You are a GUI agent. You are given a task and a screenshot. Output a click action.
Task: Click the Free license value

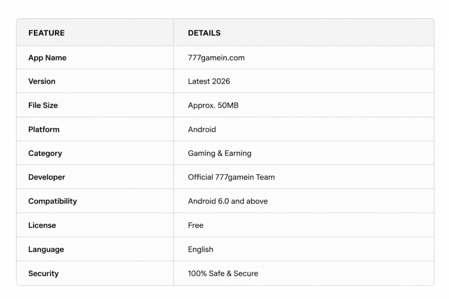click(x=196, y=225)
